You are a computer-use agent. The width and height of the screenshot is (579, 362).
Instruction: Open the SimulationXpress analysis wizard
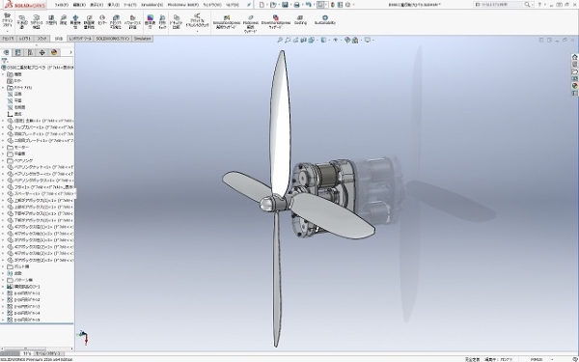(227, 22)
